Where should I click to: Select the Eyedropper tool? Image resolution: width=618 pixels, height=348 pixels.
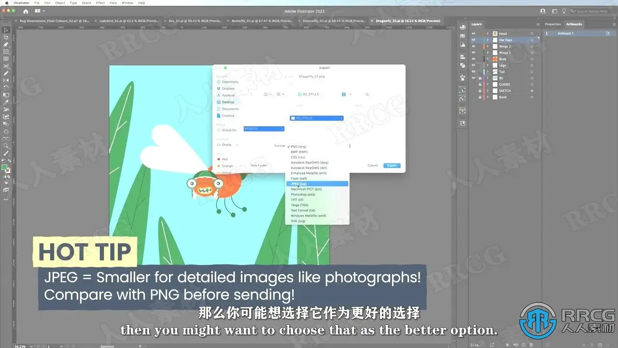[x=6, y=102]
